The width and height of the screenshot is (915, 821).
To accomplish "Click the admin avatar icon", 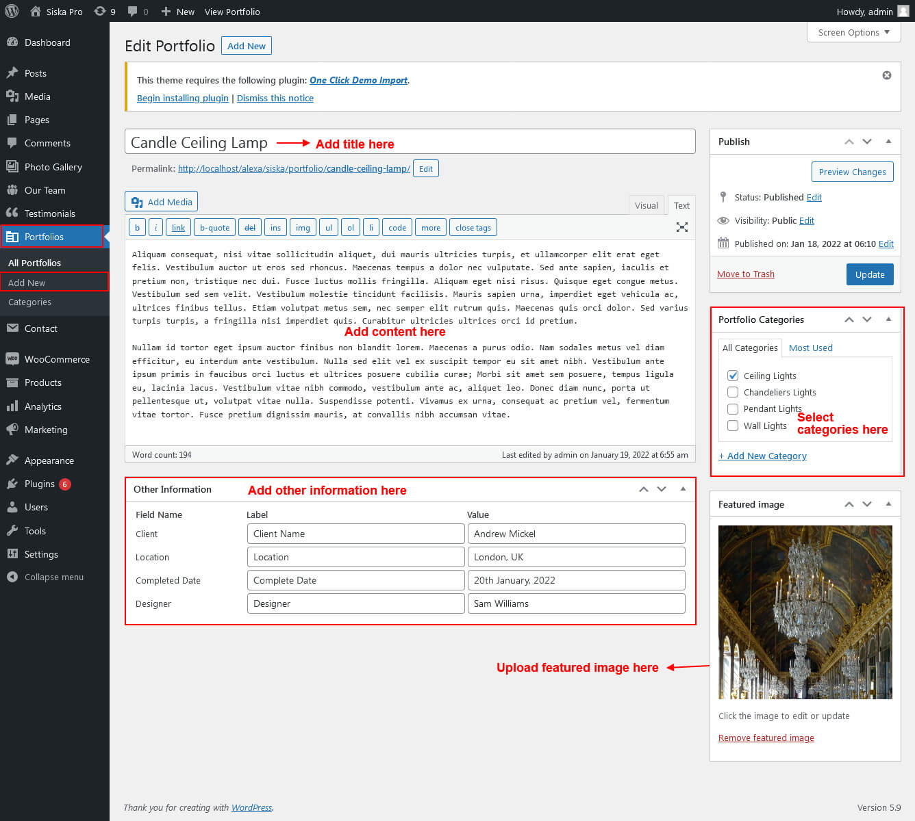I will [903, 11].
